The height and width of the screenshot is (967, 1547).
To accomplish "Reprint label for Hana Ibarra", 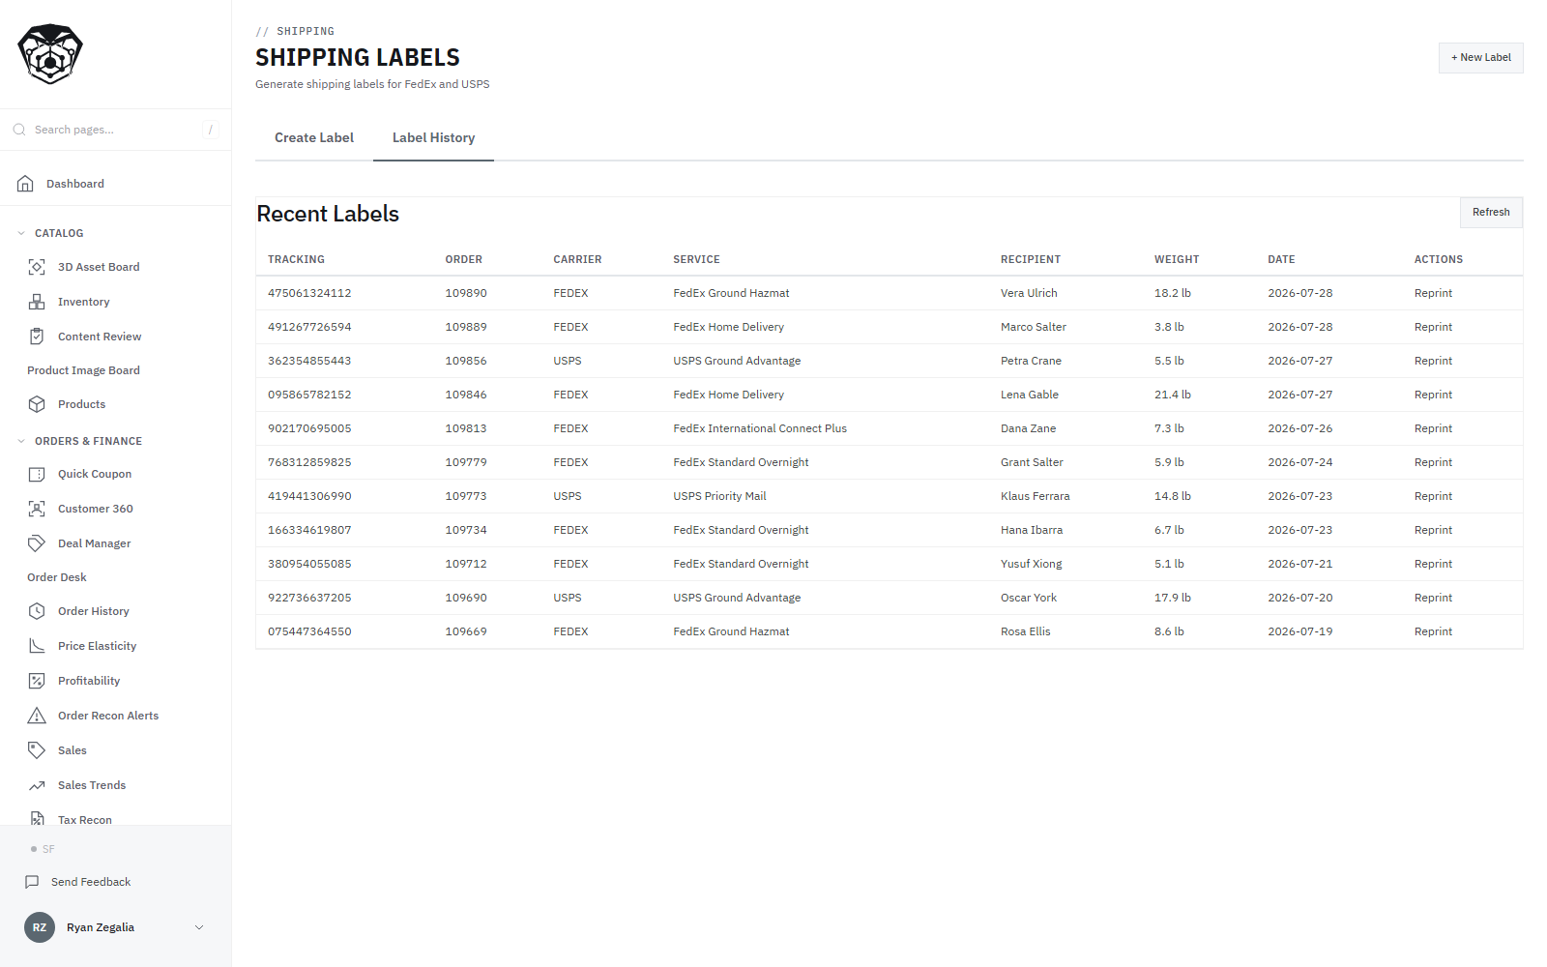I will point(1433,530).
